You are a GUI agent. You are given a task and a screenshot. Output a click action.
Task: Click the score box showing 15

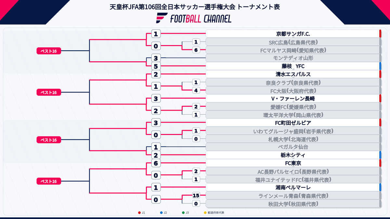(196, 196)
